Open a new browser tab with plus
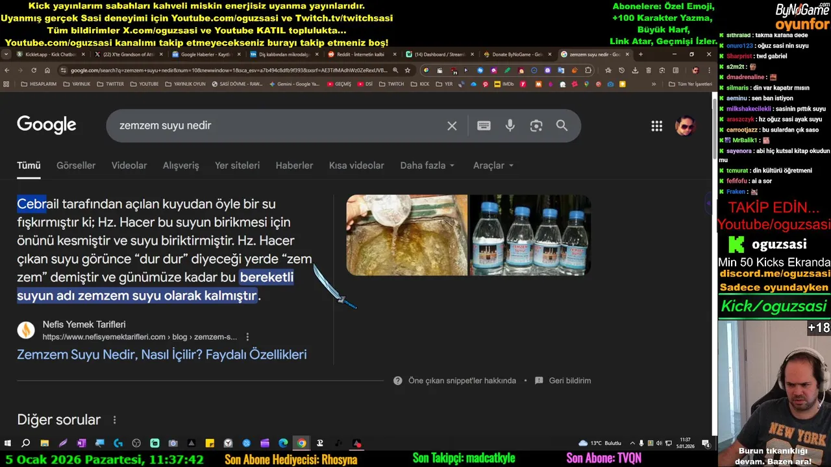 coord(641,54)
